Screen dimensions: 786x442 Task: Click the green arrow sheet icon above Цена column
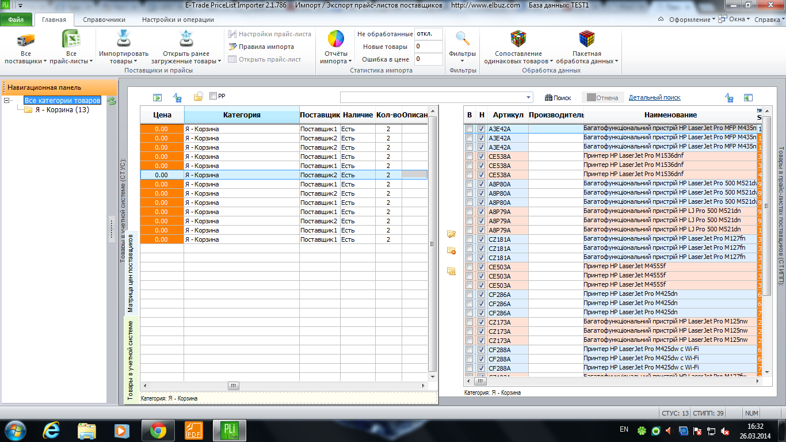tap(157, 97)
